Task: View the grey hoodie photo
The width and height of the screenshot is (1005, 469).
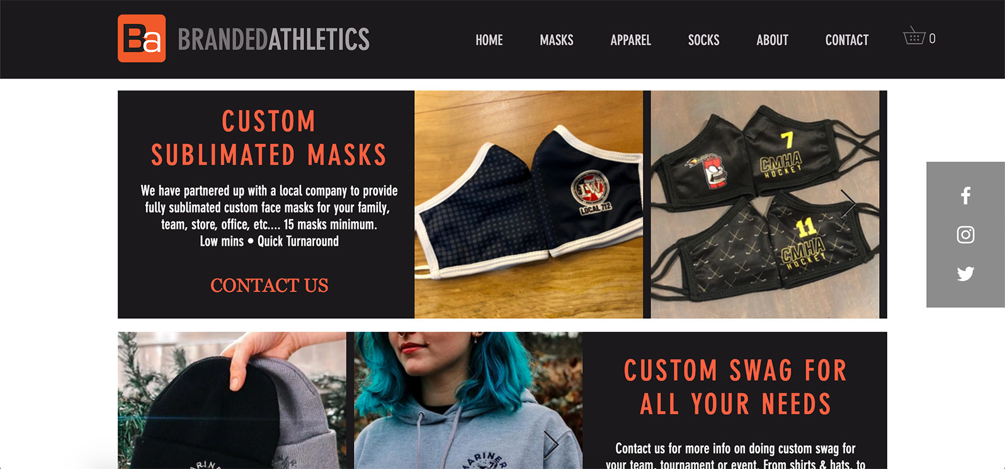Action: coord(468,400)
